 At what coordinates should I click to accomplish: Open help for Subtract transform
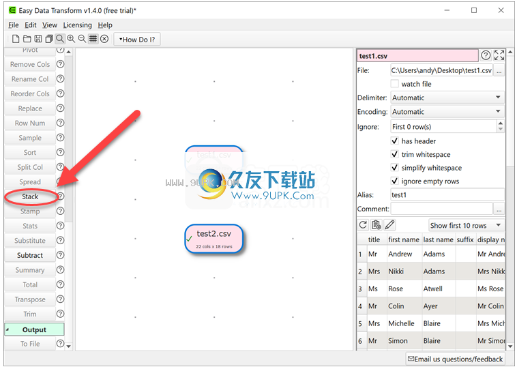[60, 255]
